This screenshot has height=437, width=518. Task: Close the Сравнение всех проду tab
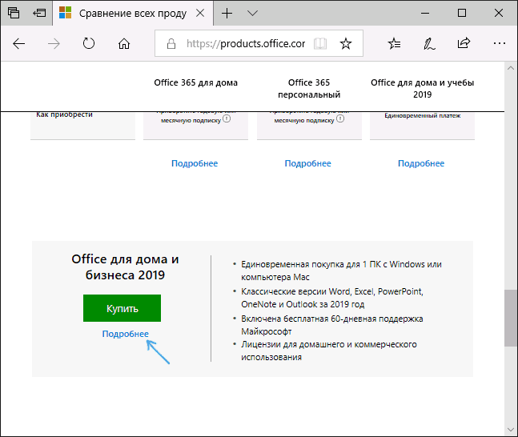pyautogui.click(x=200, y=13)
